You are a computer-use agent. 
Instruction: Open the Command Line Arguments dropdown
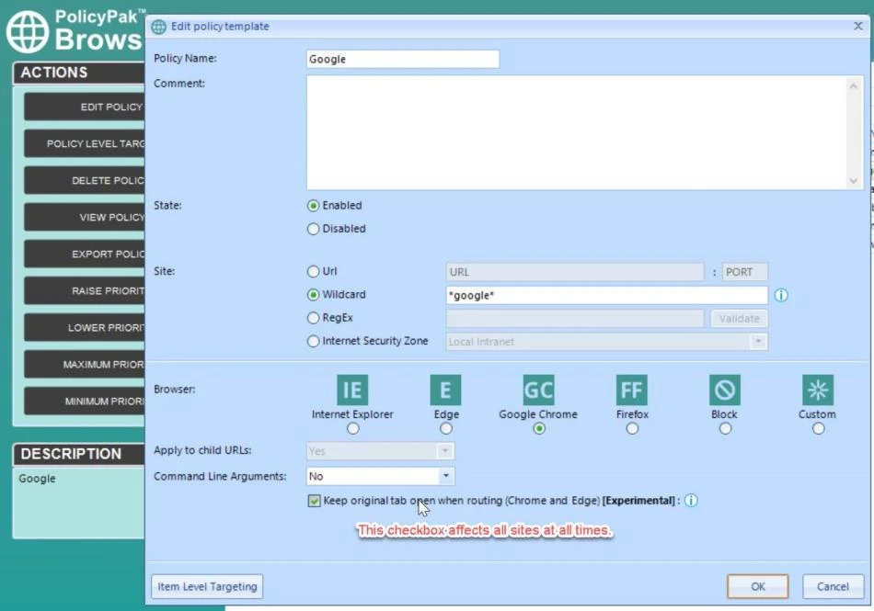446,476
